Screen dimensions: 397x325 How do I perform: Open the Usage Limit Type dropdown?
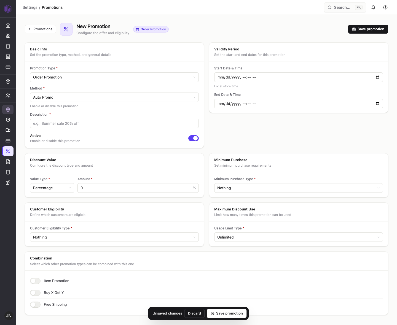tap(299, 237)
